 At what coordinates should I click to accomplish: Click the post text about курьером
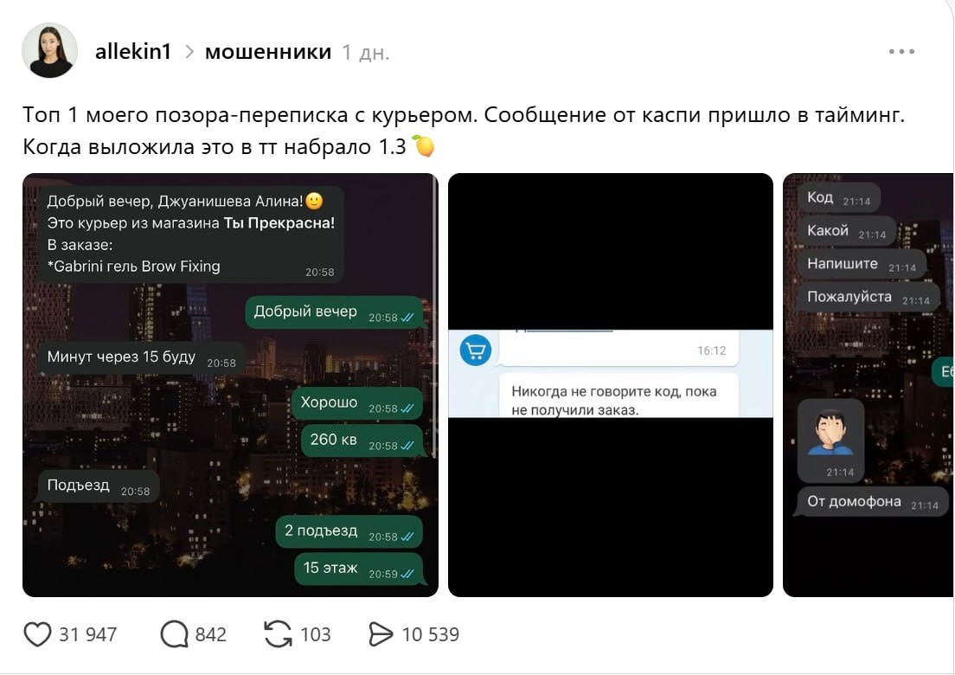[464, 131]
